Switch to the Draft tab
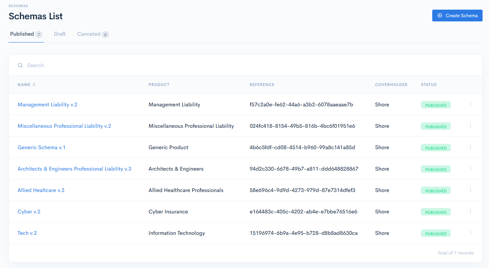The image size is (489, 268). tap(60, 34)
